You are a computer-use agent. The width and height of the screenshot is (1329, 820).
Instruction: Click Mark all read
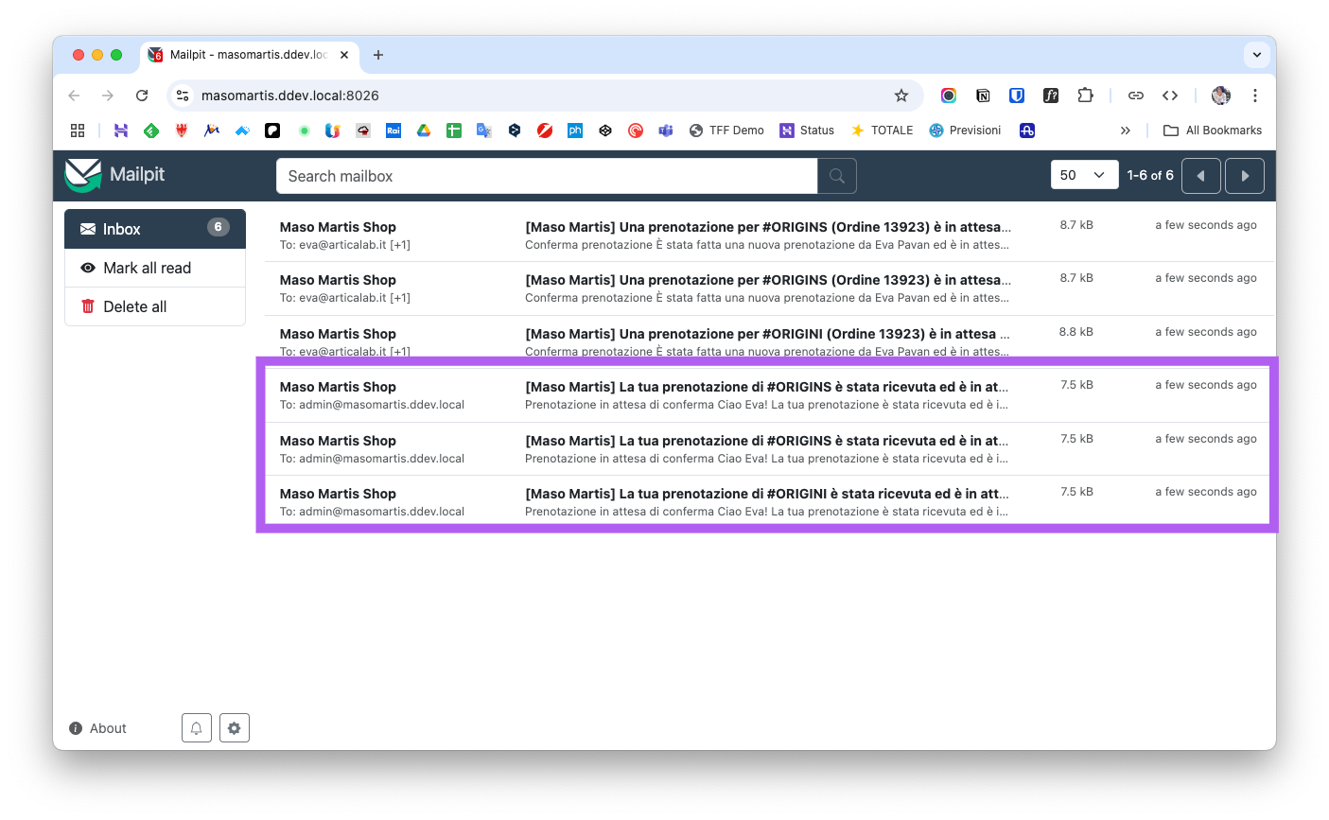pyautogui.click(x=155, y=268)
